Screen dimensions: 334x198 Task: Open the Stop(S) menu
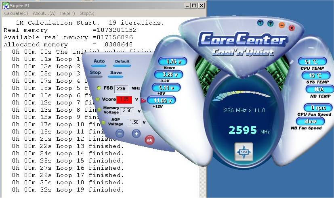pos(87,13)
